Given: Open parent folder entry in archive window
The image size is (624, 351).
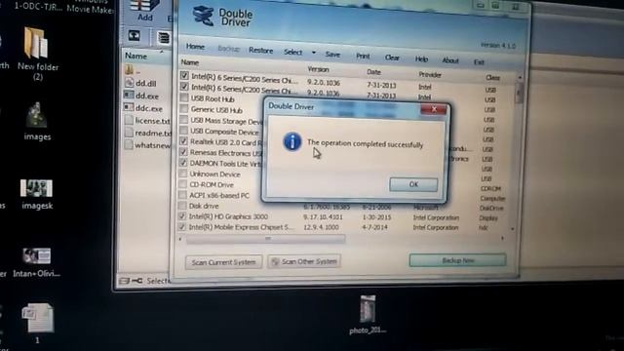Looking at the screenshot, I should [133, 70].
